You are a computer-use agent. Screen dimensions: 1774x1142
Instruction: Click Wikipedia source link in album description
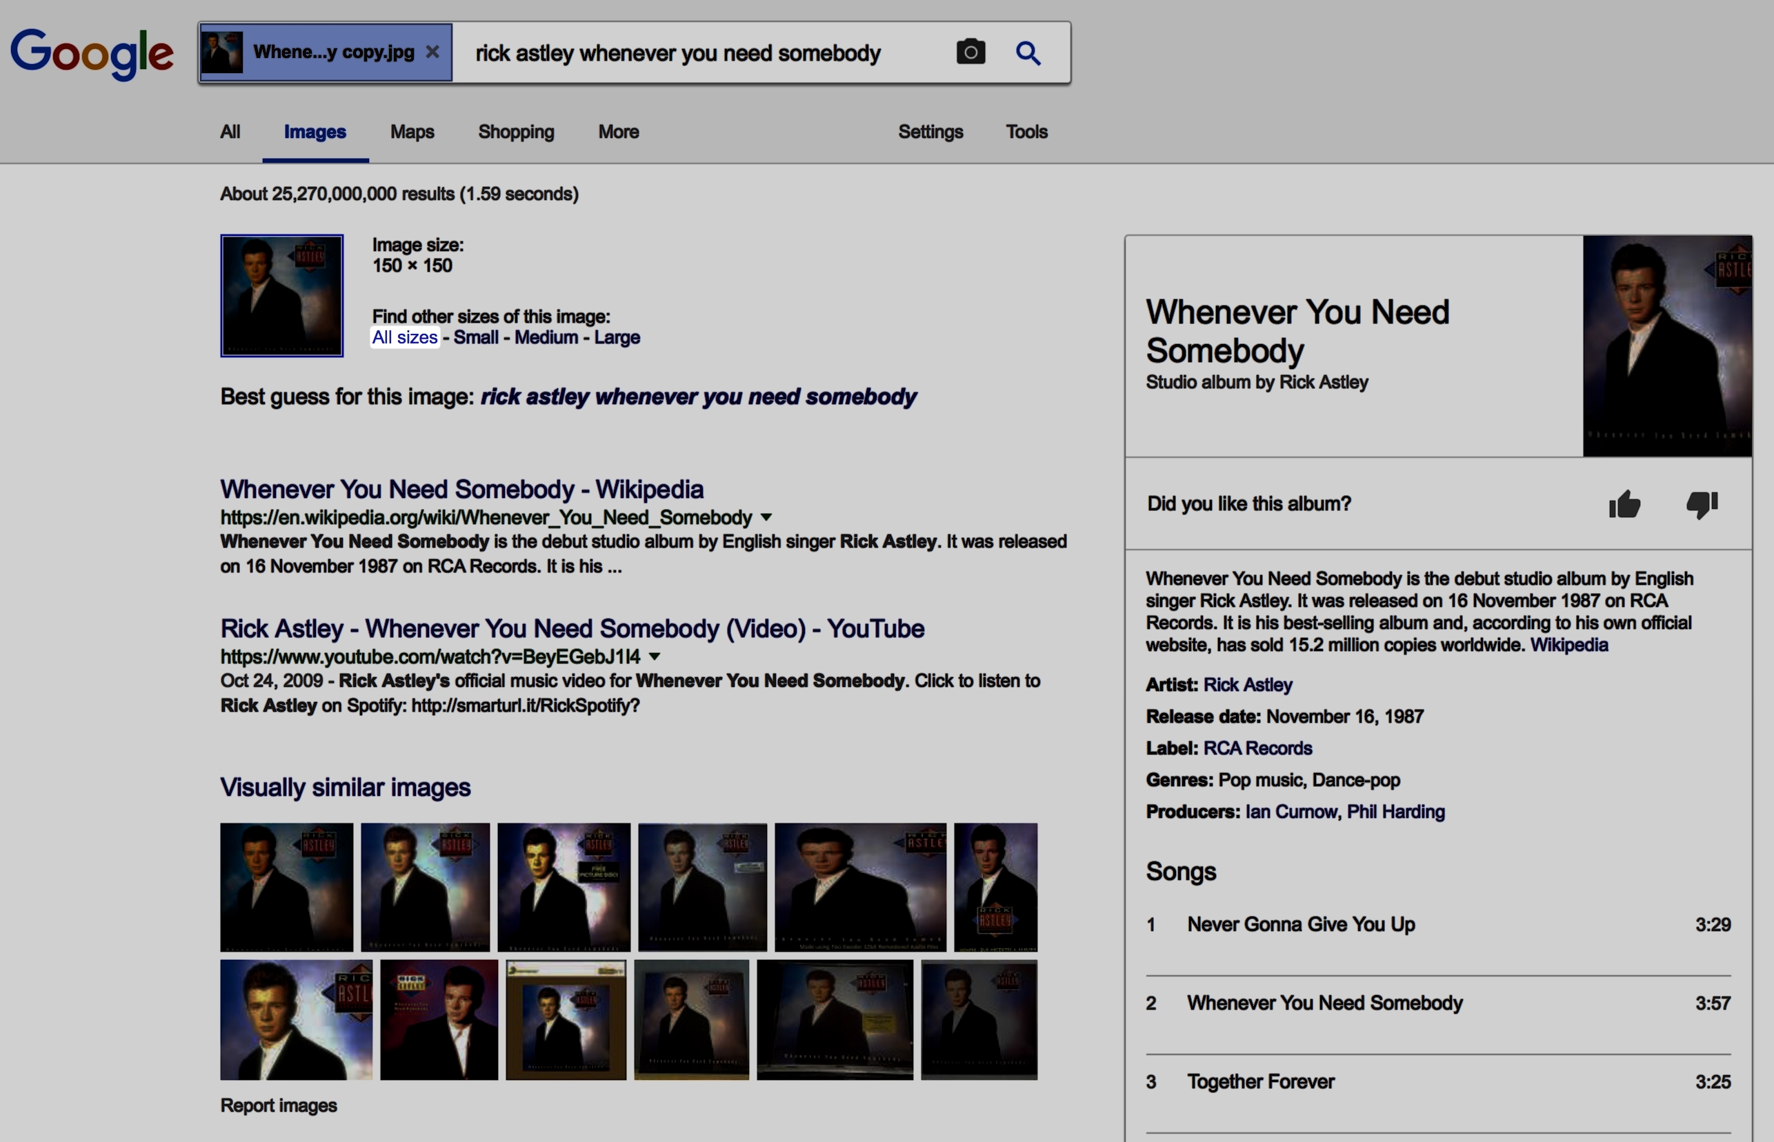pyautogui.click(x=1569, y=645)
